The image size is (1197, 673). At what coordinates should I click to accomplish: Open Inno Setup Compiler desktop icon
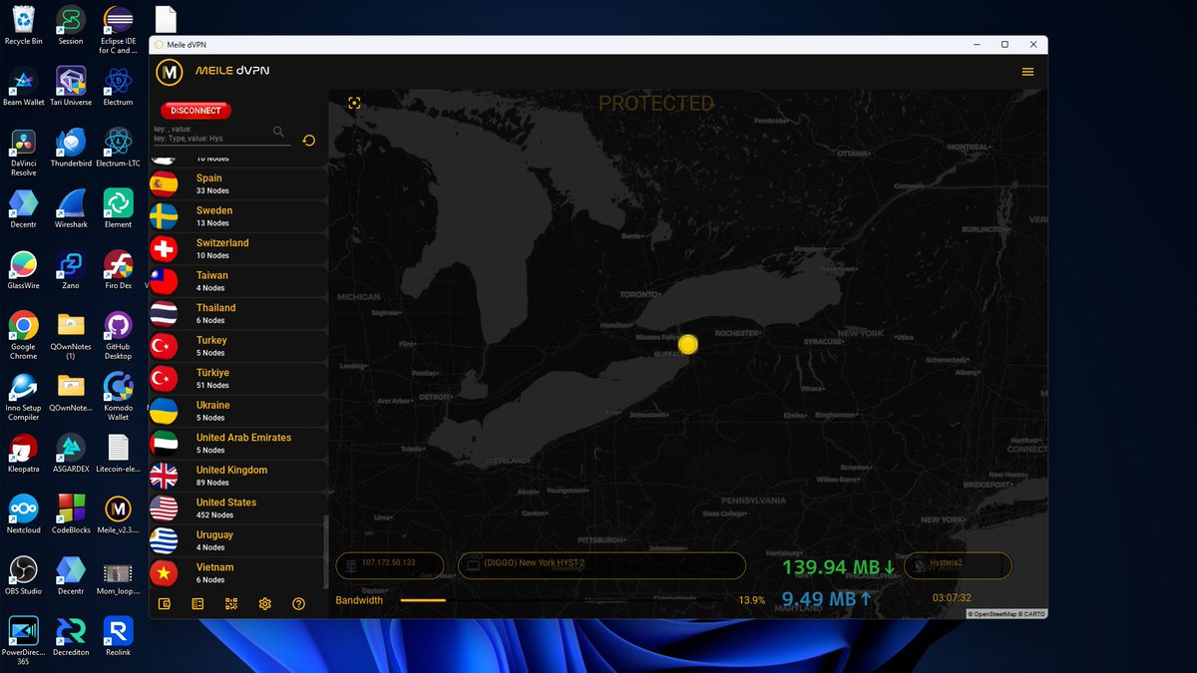(x=23, y=396)
